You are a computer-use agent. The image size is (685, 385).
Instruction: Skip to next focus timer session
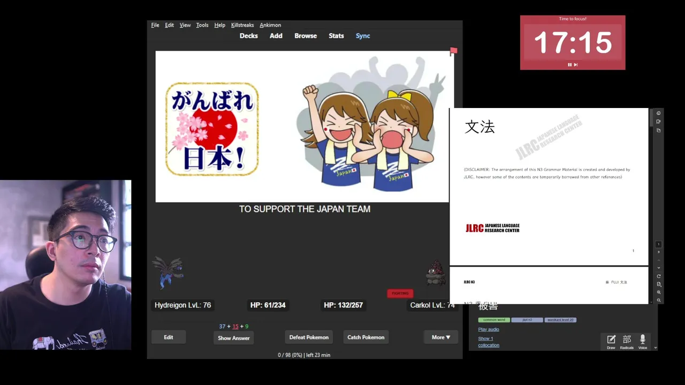(576, 65)
